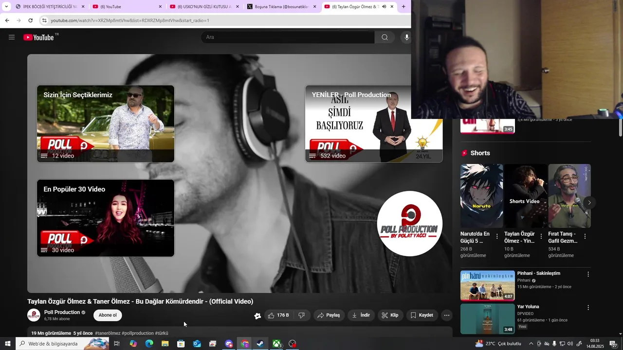Open Outlook from the taskbar
The width and height of the screenshot is (623, 350).
pyautogui.click(x=197, y=344)
